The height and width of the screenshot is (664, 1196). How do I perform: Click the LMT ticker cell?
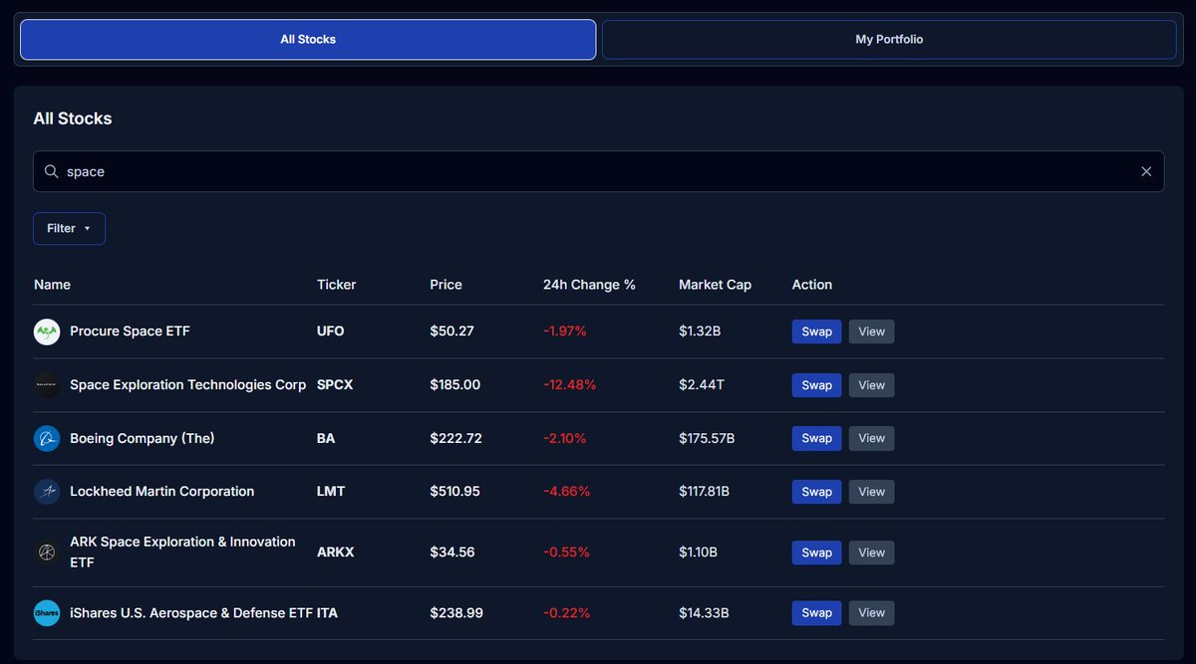(331, 492)
